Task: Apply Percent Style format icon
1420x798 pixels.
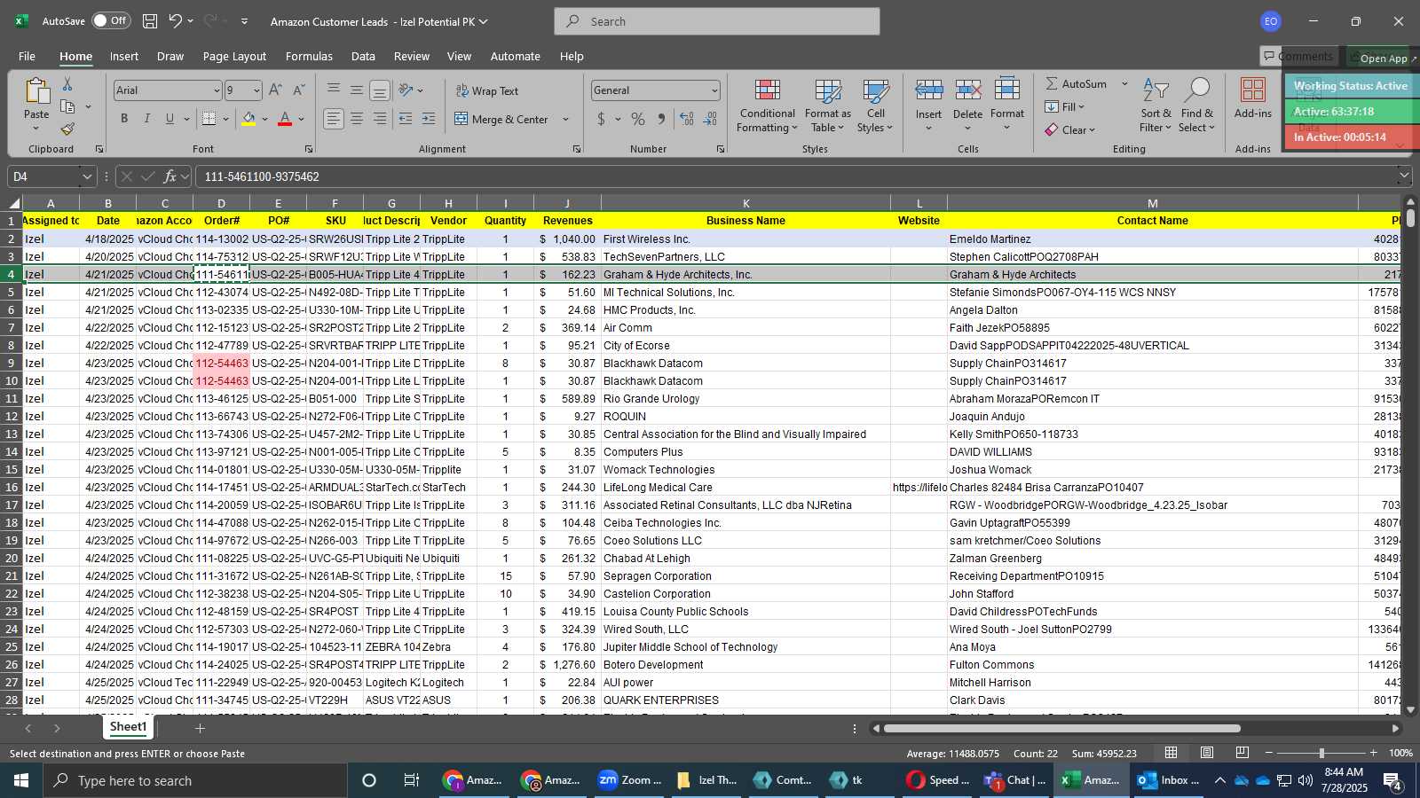Action: click(638, 119)
